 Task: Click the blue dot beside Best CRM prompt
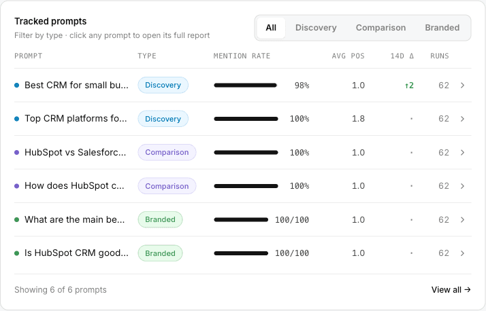(x=17, y=86)
